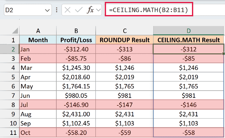Select row 5 header
The width and height of the screenshot is (225, 138).
coord(10,77)
